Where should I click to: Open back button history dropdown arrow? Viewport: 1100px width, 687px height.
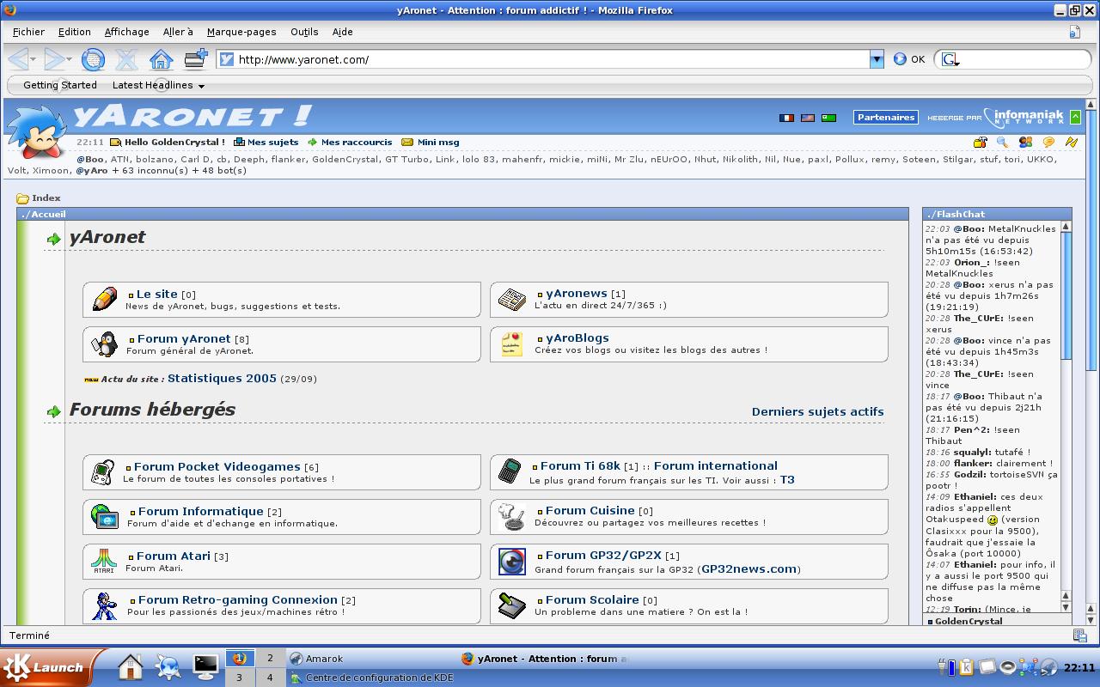pyautogui.click(x=34, y=59)
